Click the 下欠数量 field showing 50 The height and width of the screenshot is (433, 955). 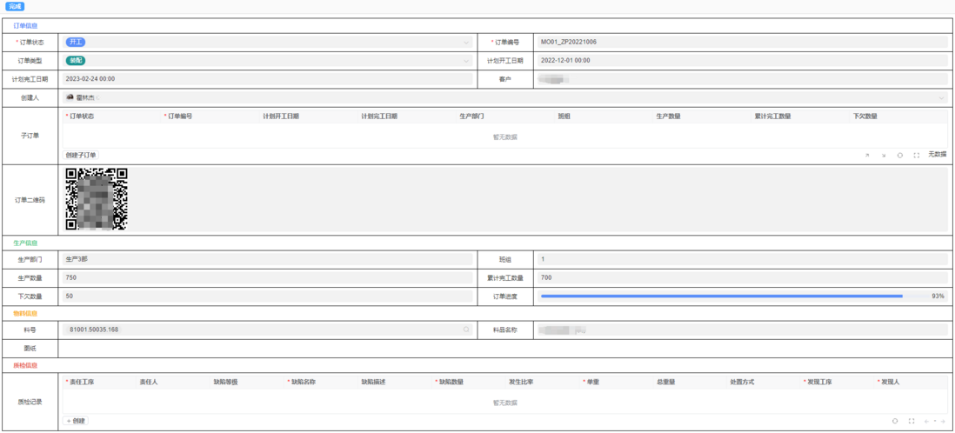[267, 296]
